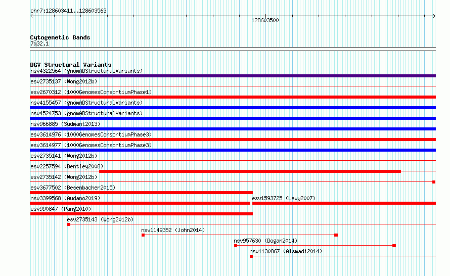Open the esv2735137 (Wong2012b) label
The image size is (450, 276).
click(64, 81)
